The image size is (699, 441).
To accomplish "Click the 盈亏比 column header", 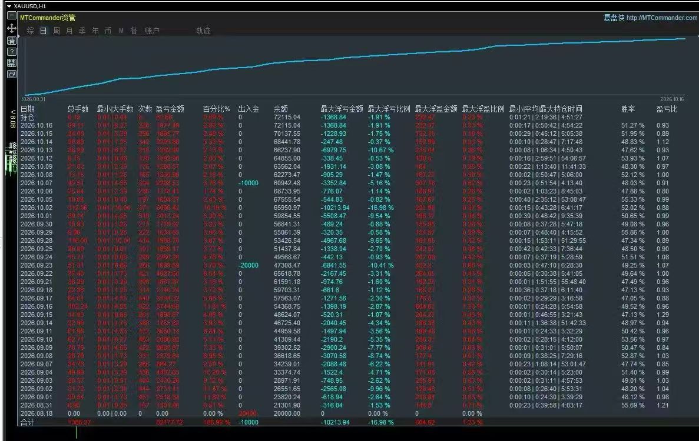I will 667,109.
